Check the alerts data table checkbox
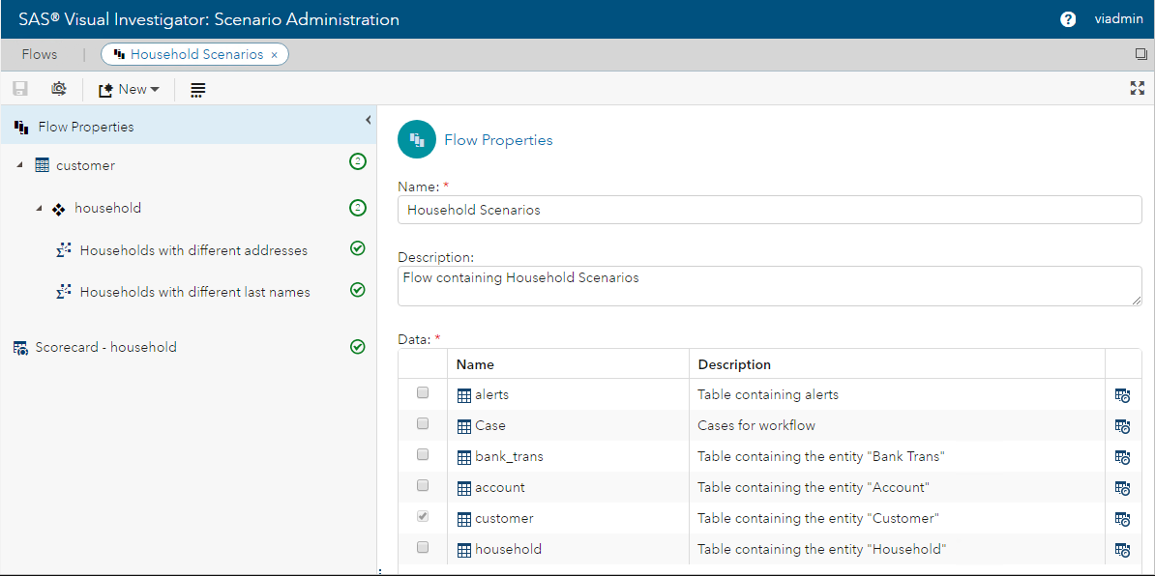 (423, 393)
